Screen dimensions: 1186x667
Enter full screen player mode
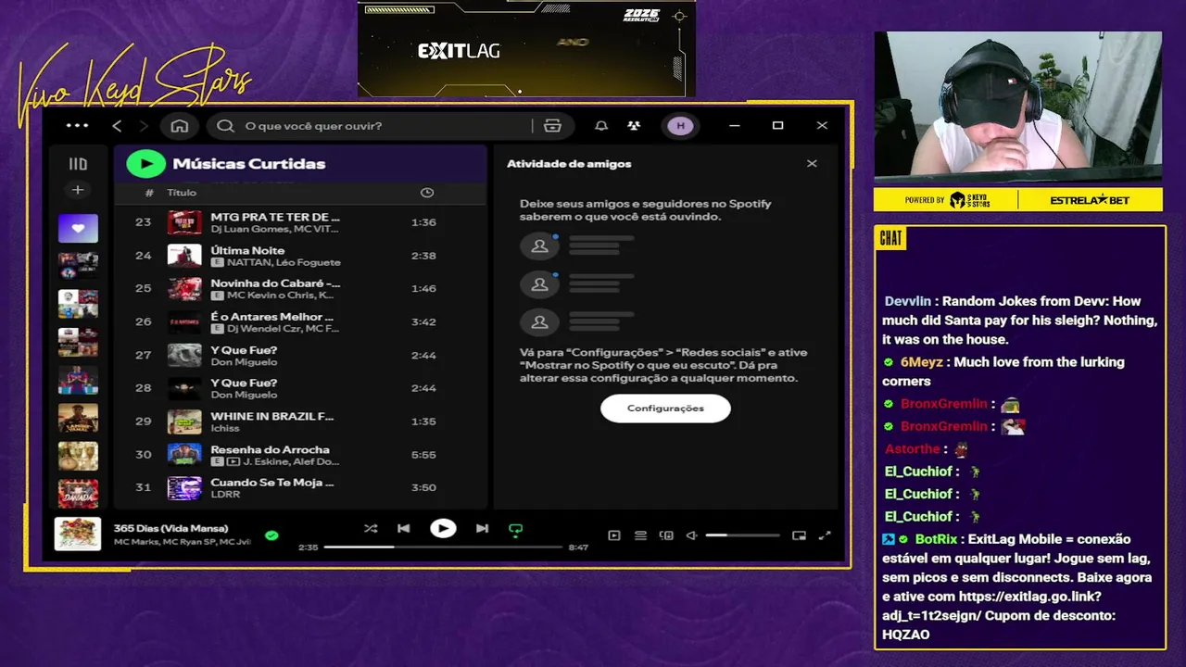pos(825,535)
